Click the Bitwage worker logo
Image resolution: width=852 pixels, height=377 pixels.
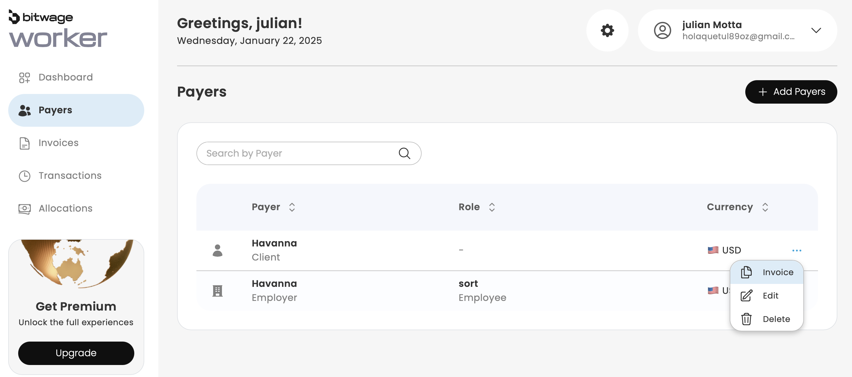58,29
